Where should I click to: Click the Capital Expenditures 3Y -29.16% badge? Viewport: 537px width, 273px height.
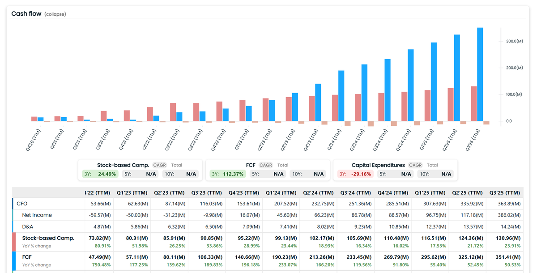click(x=355, y=174)
